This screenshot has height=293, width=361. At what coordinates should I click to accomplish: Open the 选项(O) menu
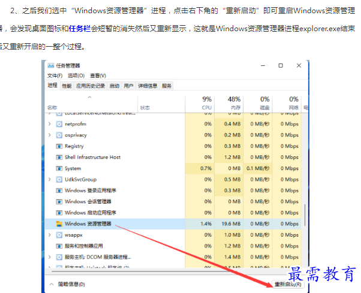coord(76,75)
